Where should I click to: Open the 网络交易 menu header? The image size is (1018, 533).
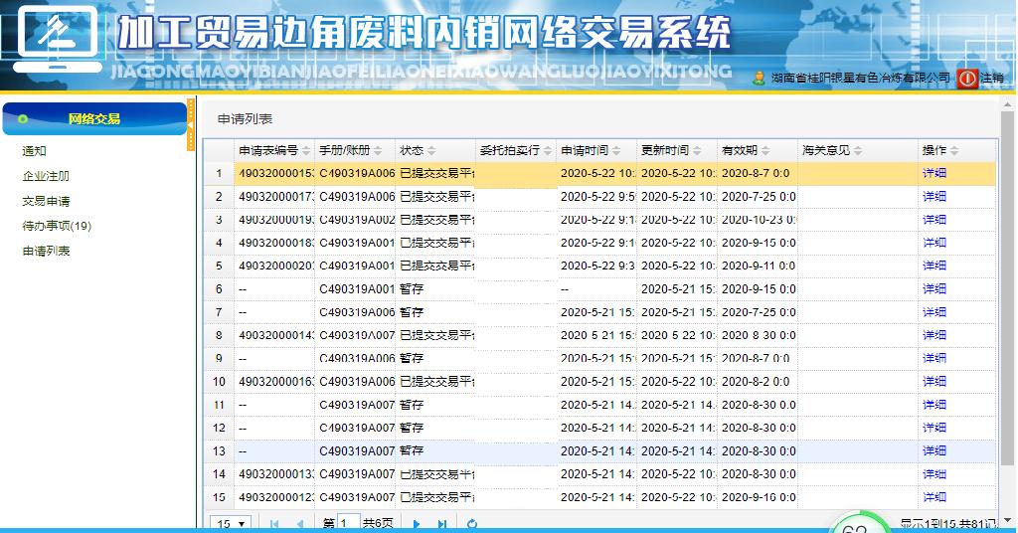94,118
